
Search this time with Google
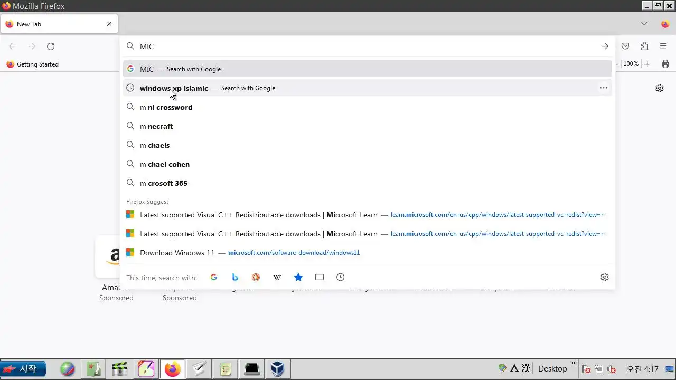pyautogui.click(x=214, y=277)
